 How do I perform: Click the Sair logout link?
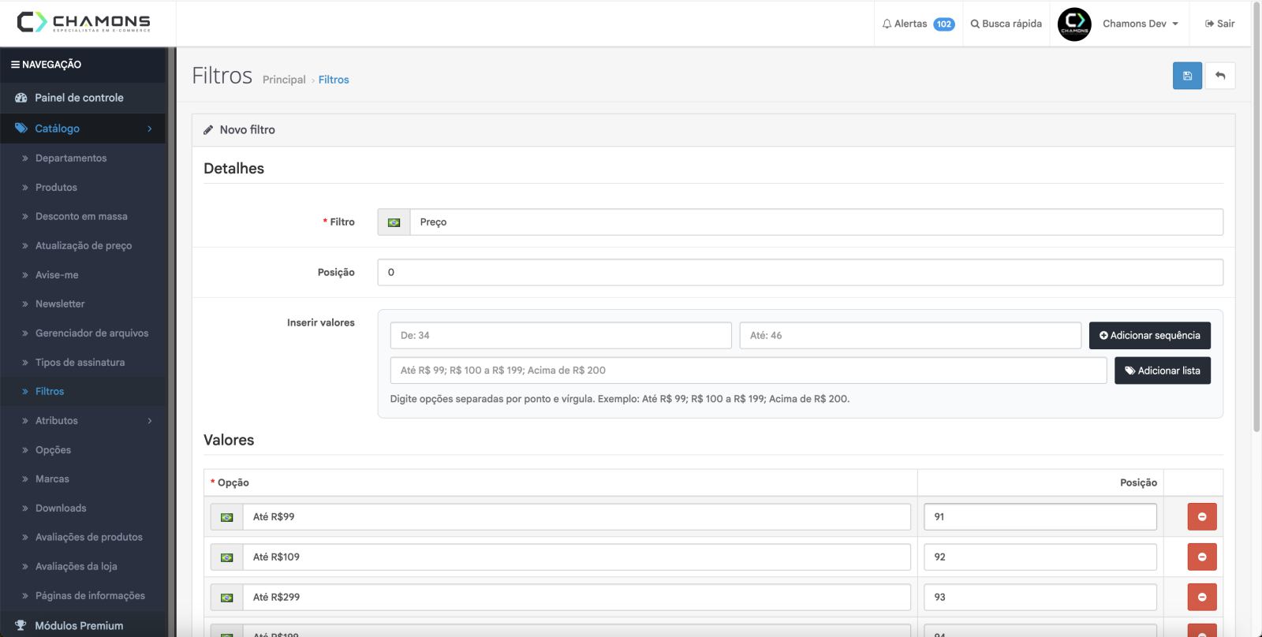[1220, 24]
